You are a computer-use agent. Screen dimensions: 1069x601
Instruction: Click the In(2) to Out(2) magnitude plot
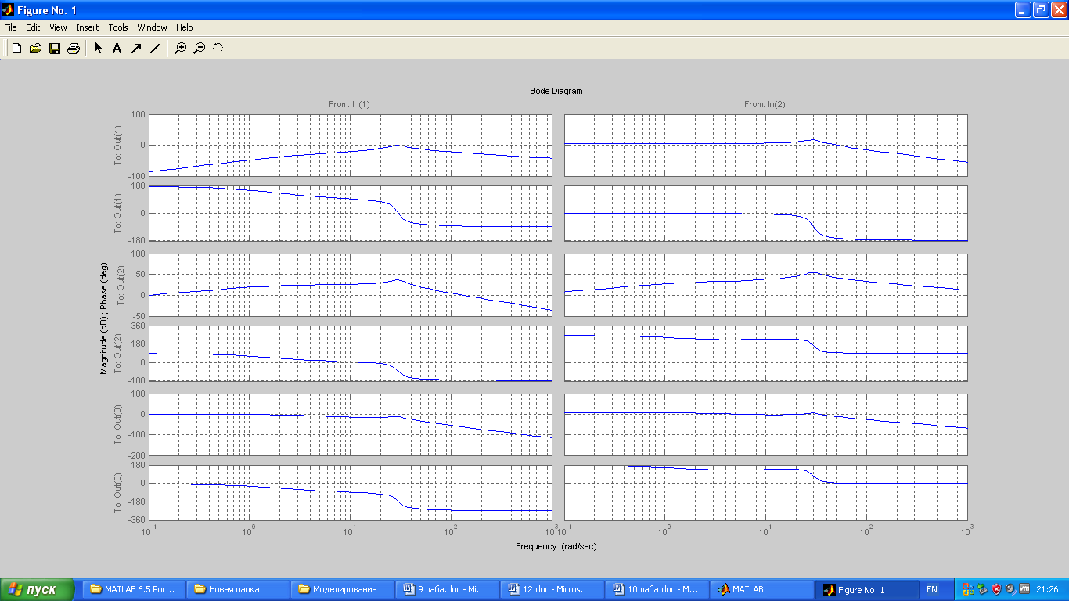pos(765,285)
